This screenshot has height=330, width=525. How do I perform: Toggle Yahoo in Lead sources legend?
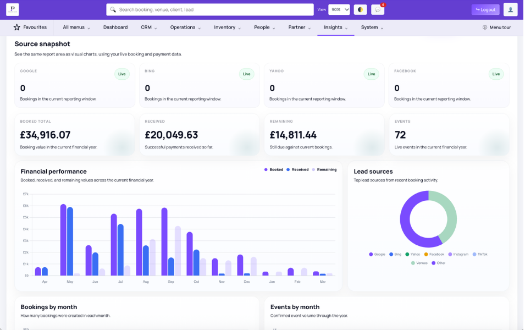(x=412, y=255)
